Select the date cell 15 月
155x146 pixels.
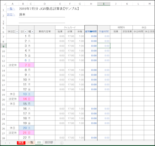26,104
